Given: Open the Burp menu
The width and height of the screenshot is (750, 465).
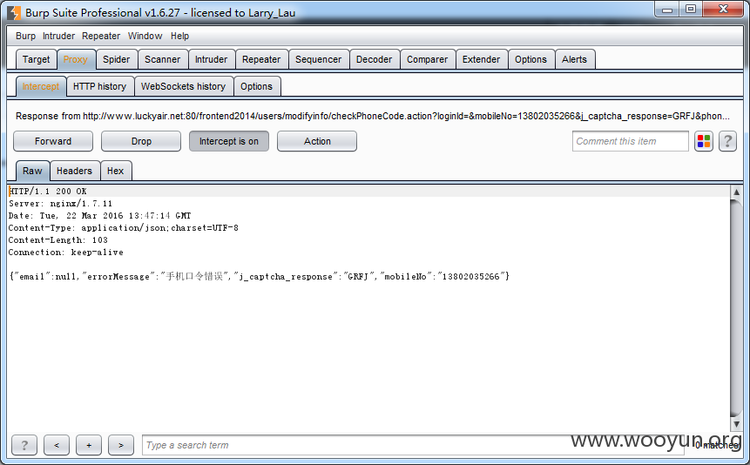Looking at the screenshot, I should [x=25, y=36].
